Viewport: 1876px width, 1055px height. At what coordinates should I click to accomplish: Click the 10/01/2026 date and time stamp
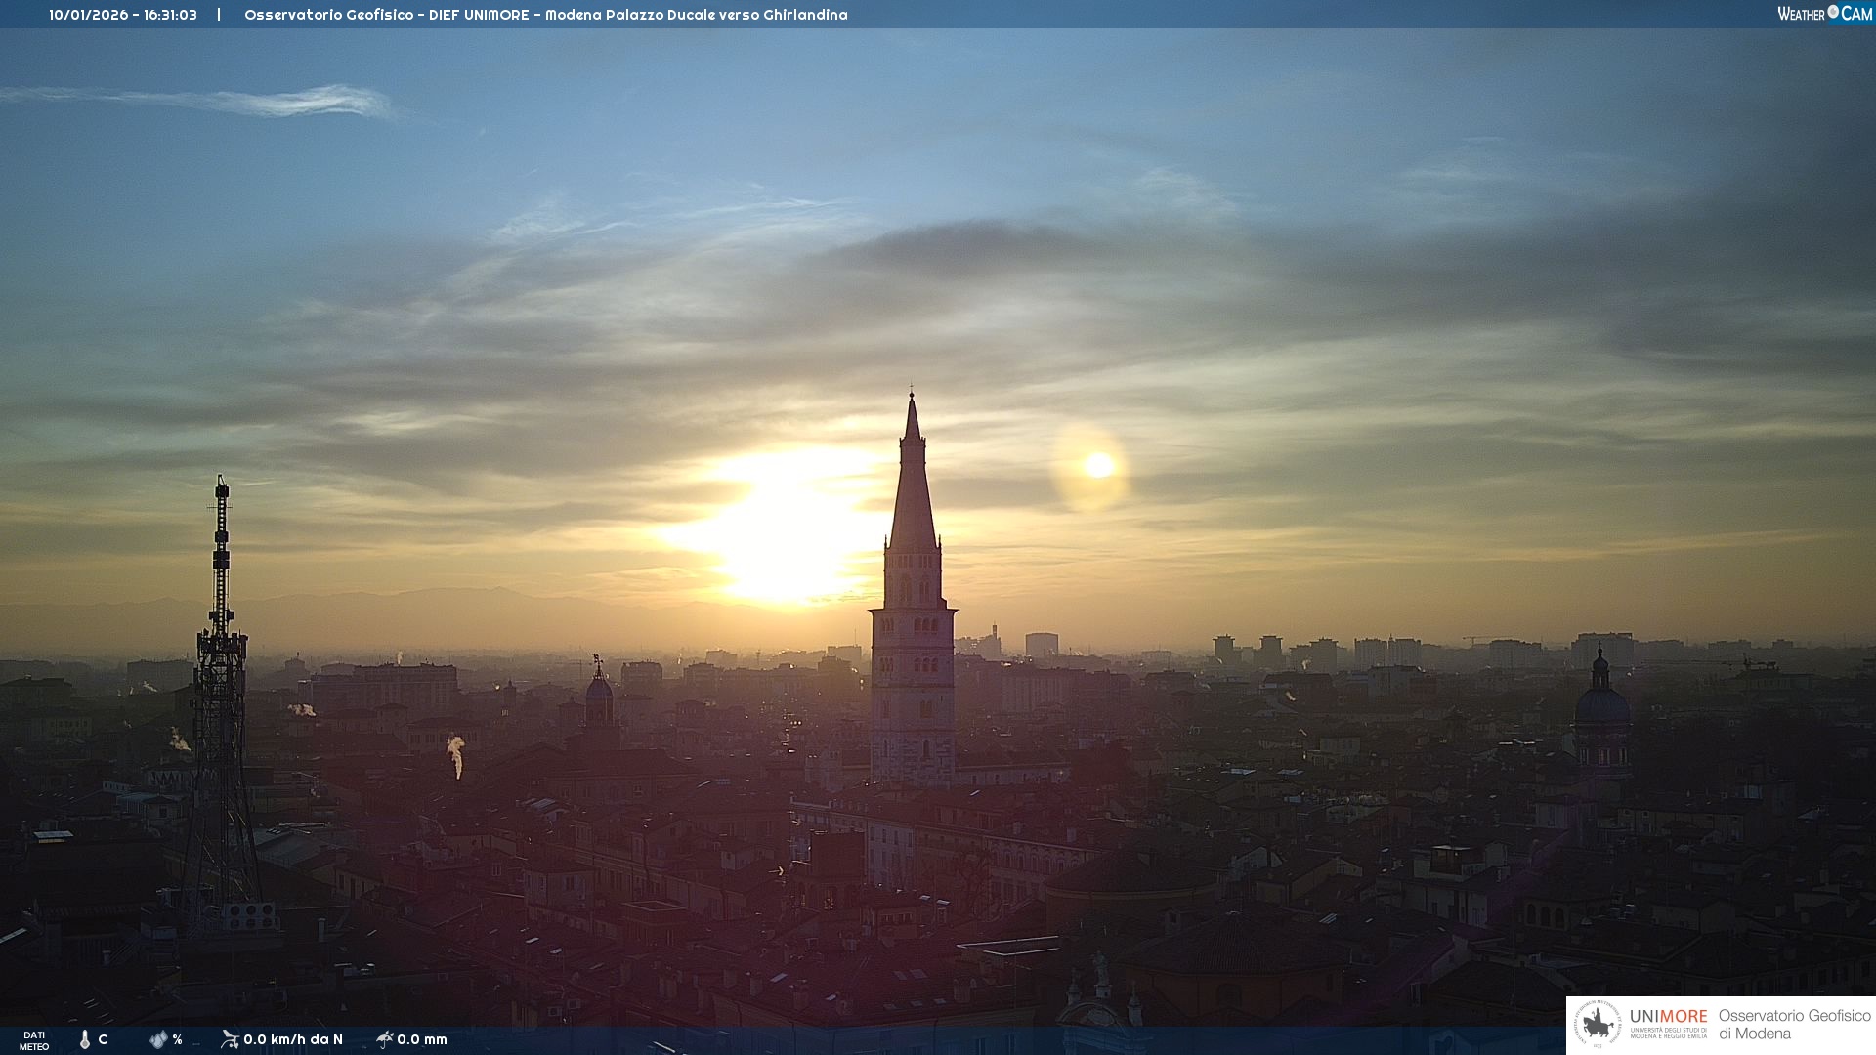pyautogui.click(x=123, y=15)
